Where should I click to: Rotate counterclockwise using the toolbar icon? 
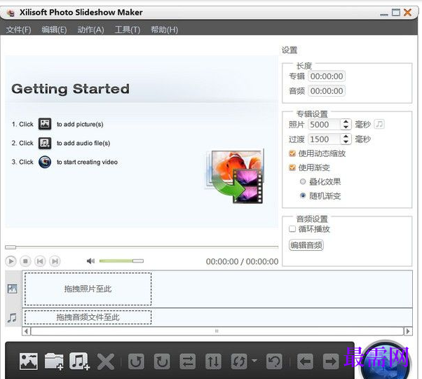click(x=136, y=361)
